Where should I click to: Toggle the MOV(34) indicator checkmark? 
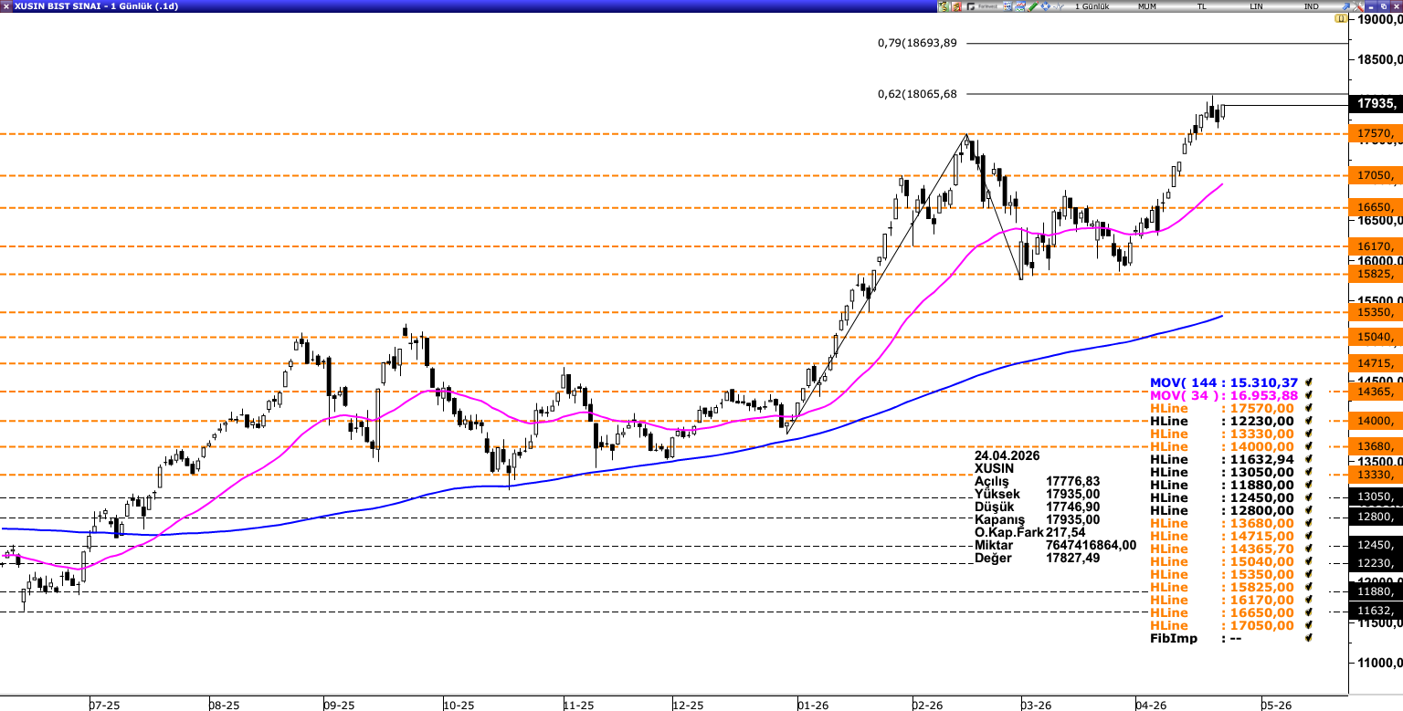coord(1309,395)
